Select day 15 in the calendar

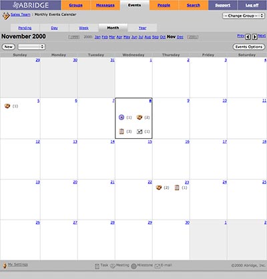click(x=150, y=142)
